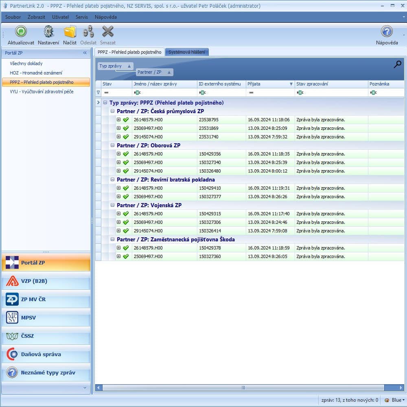Expand row details for ID 150326480
The width and height of the screenshot is (407, 407).
pyautogui.click(x=118, y=171)
